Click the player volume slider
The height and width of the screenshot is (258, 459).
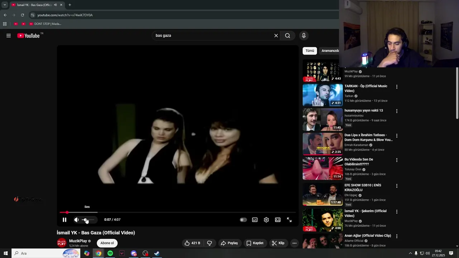pos(88,220)
